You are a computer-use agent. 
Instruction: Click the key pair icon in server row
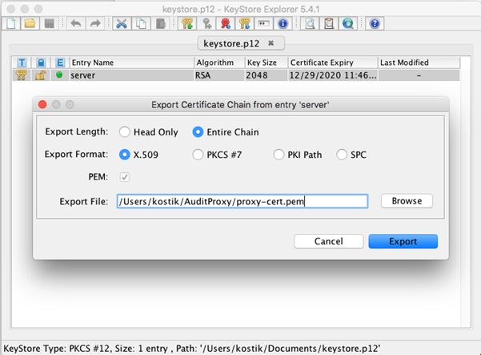click(x=22, y=75)
